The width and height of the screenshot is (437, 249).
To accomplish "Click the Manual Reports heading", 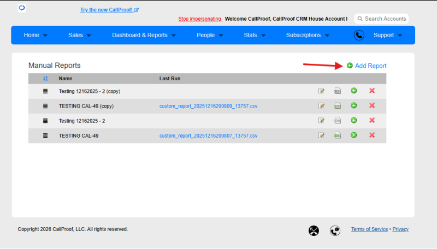I will click(54, 65).
